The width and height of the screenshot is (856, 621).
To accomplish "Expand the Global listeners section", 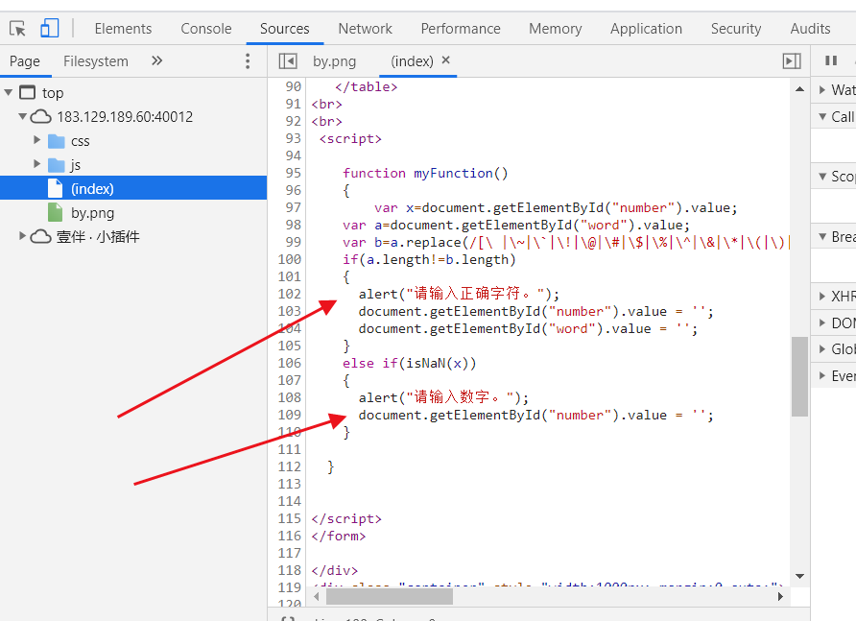I will 822,349.
